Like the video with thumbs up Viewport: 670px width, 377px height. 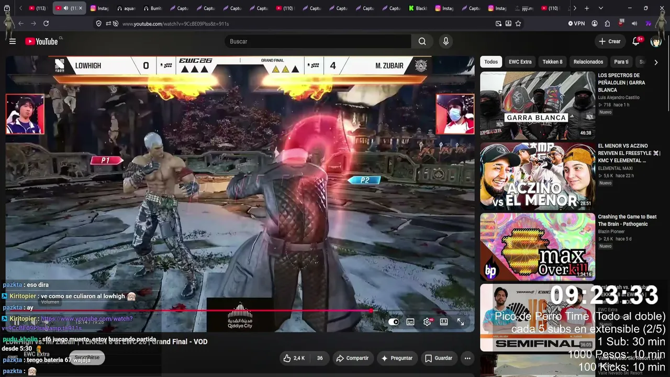(294, 358)
